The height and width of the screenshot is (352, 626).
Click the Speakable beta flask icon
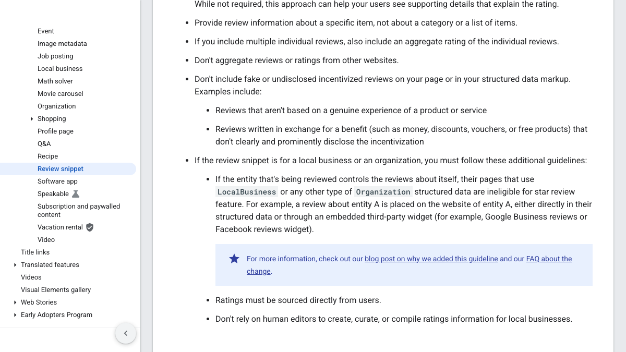[76, 194]
